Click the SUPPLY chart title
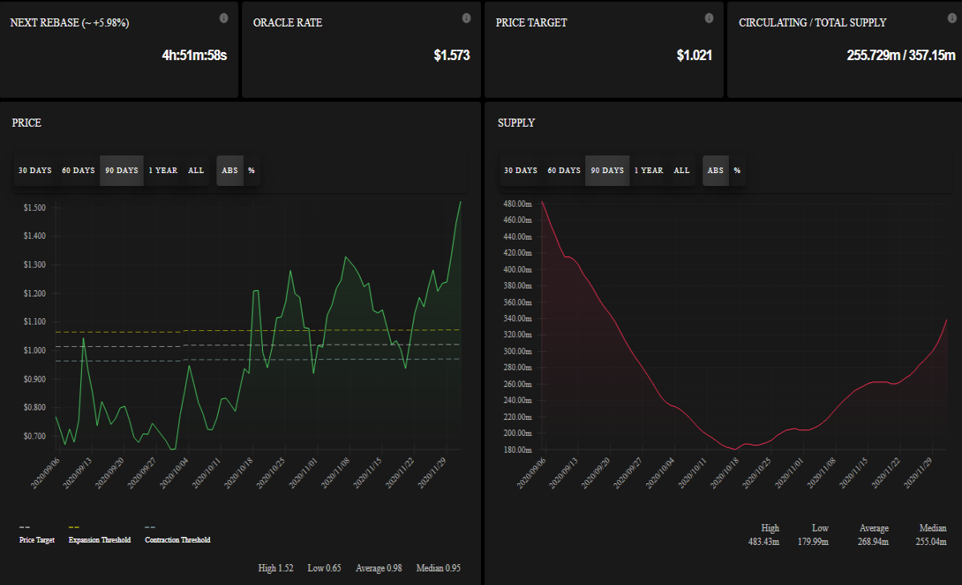 (516, 123)
